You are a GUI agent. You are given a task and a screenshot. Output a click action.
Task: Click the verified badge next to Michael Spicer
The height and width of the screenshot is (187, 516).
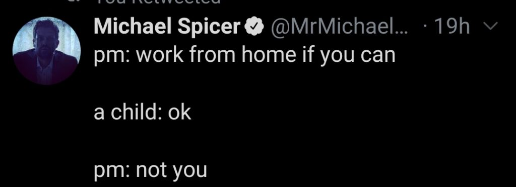(x=255, y=27)
